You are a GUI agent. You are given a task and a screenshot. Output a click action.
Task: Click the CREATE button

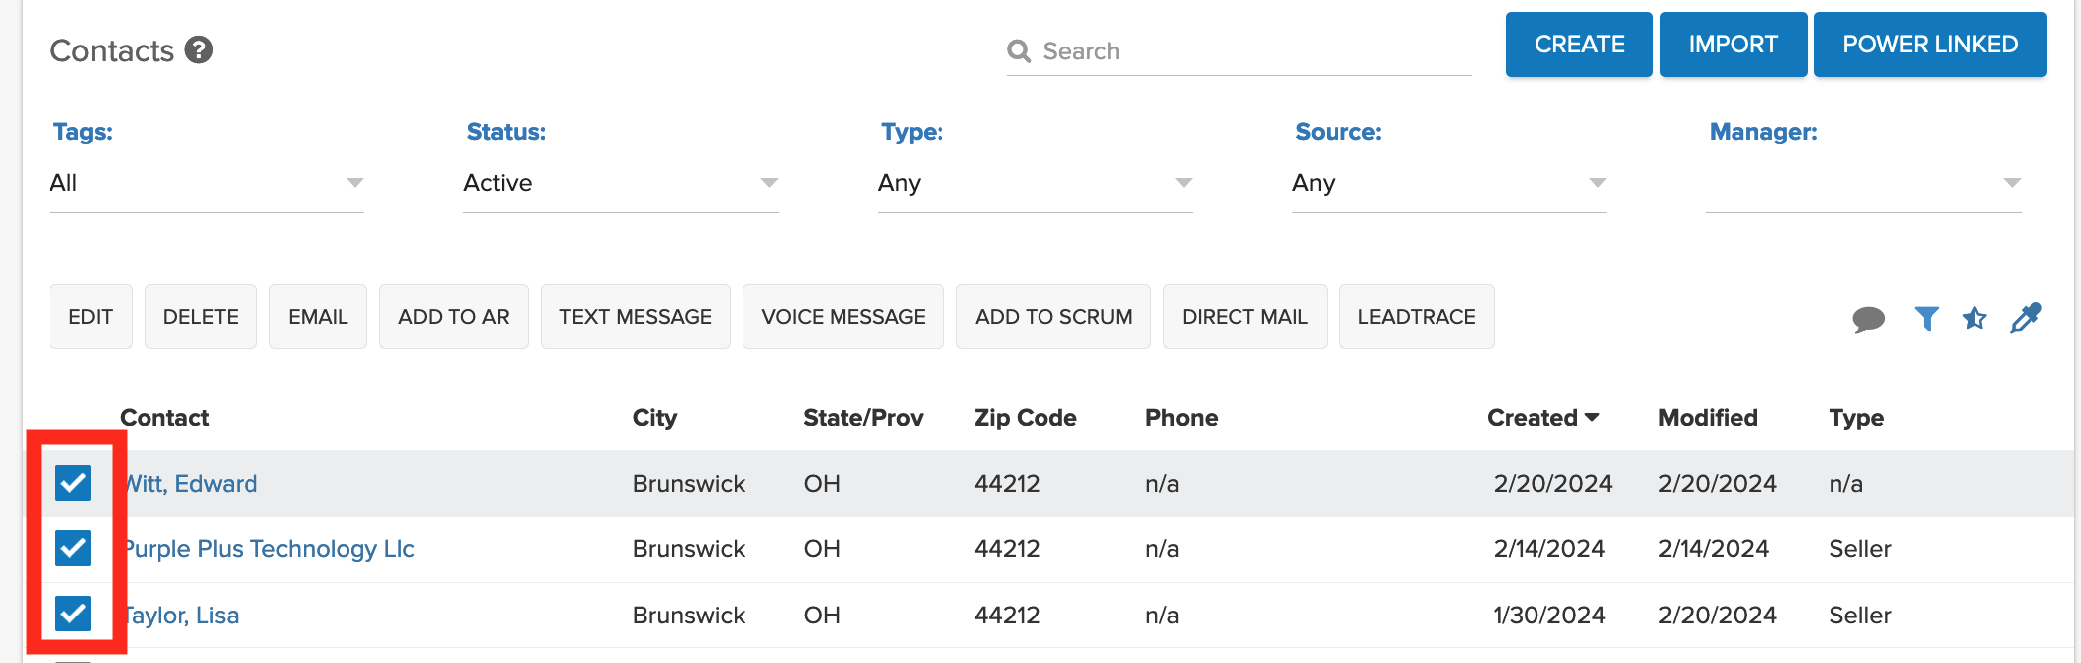[1579, 45]
